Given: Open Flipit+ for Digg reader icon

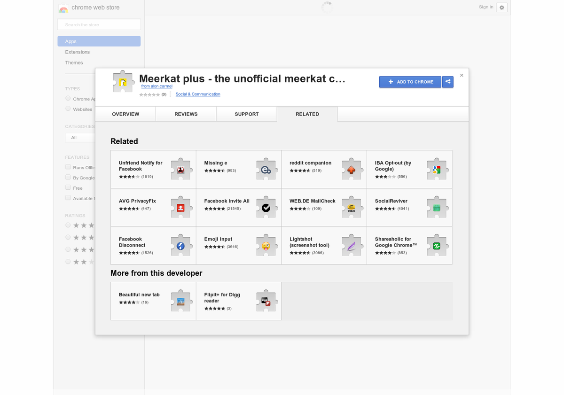Looking at the screenshot, I should tap(266, 301).
